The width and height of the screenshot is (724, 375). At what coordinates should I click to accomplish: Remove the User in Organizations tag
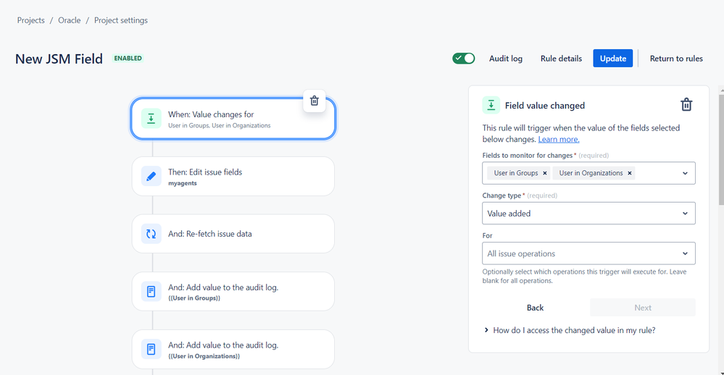[x=629, y=173]
